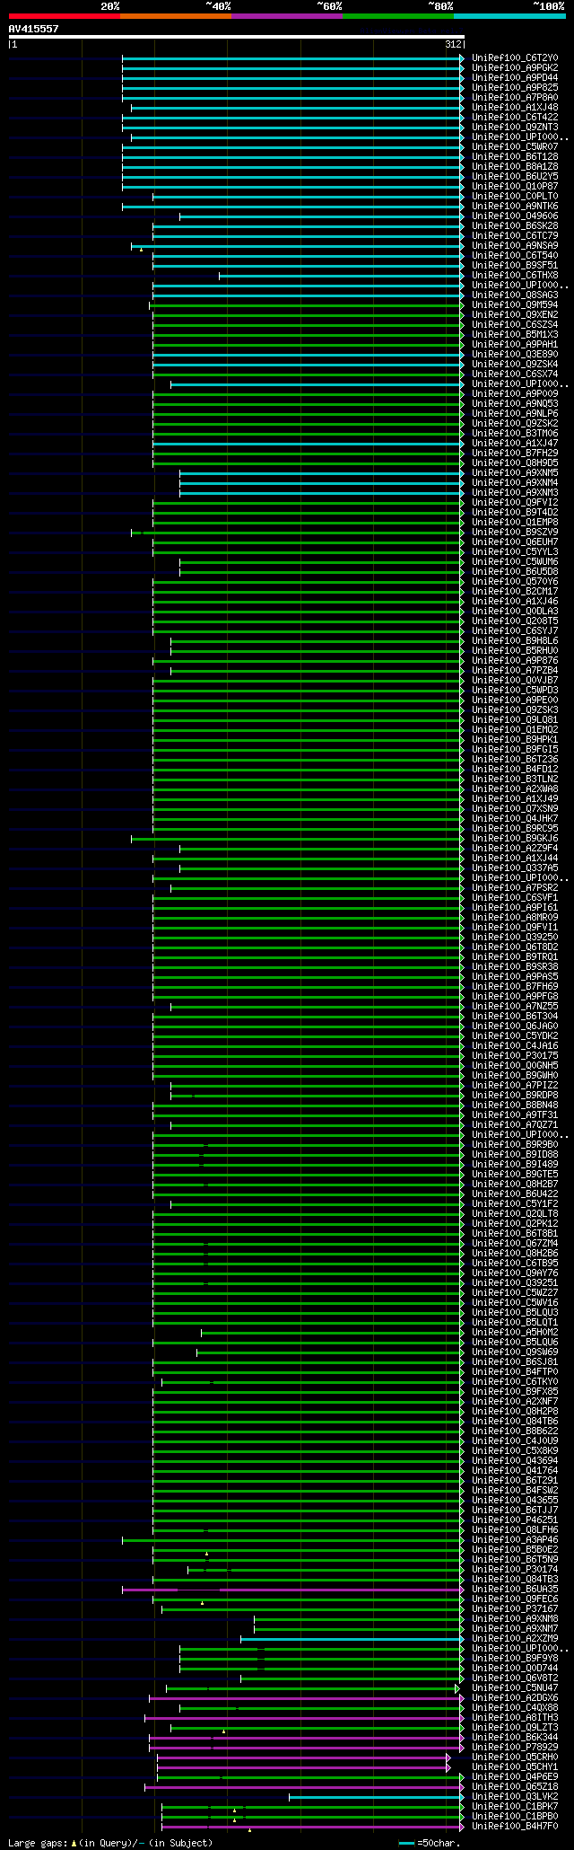Click the UniRef100_A9P009 entry
Image resolution: width=574 pixels, height=1850 pixels.
(x=515, y=394)
